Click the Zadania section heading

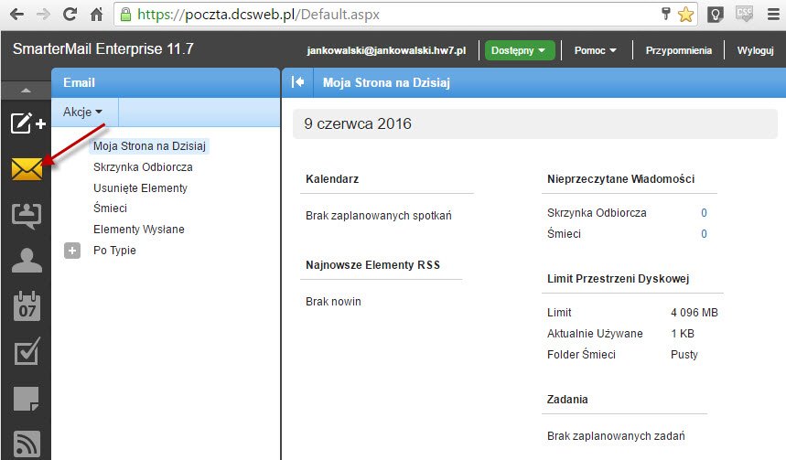point(567,400)
